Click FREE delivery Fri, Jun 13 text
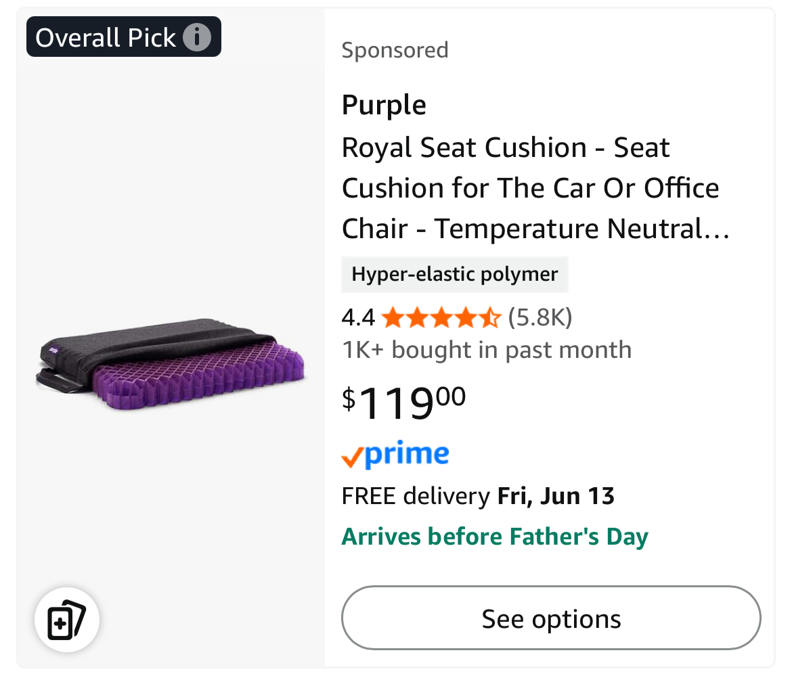 [478, 496]
